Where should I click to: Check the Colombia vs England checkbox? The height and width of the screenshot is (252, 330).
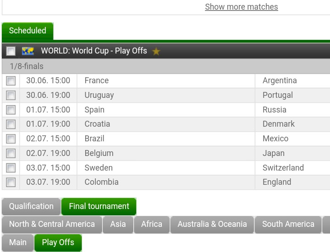pyautogui.click(x=11, y=182)
